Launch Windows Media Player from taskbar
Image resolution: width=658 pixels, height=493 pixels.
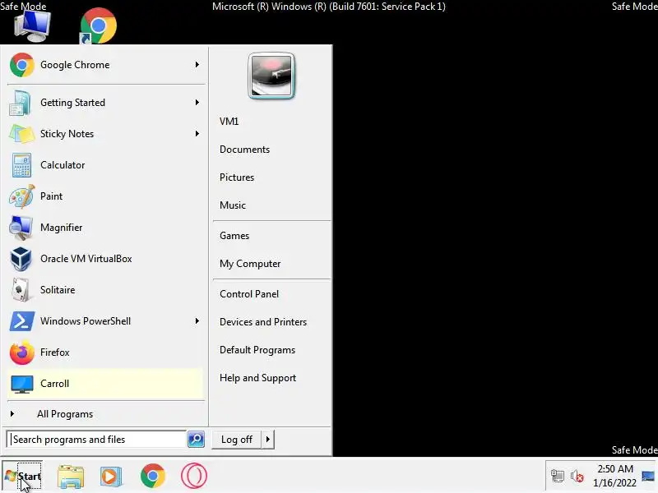(111, 477)
